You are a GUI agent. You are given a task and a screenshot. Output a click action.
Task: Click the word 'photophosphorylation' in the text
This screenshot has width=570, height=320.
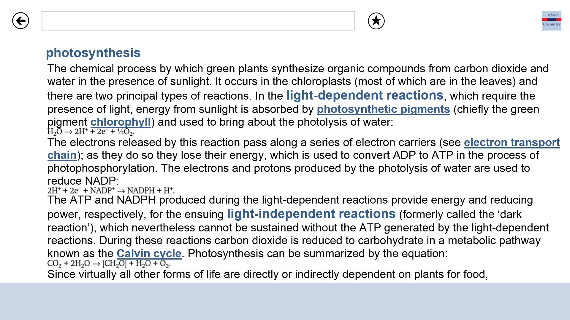point(102,168)
